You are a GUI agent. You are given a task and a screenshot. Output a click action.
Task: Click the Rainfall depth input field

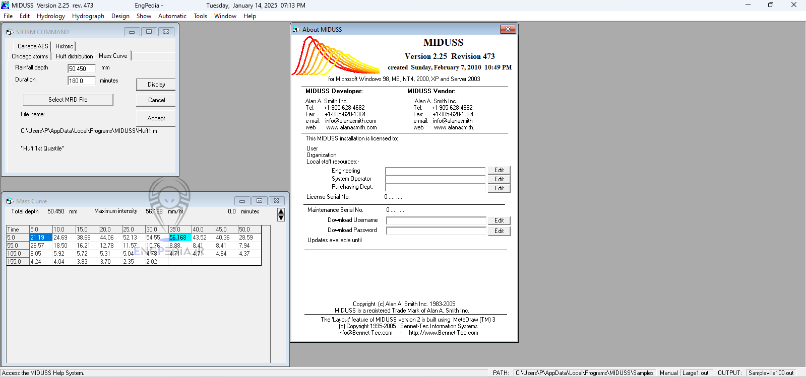pos(81,68)
